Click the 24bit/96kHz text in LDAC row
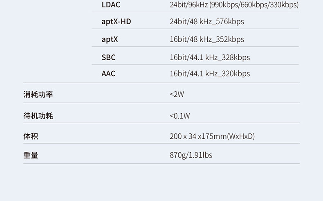This screenshot has height=201, width=323. [x=188, y=5]
